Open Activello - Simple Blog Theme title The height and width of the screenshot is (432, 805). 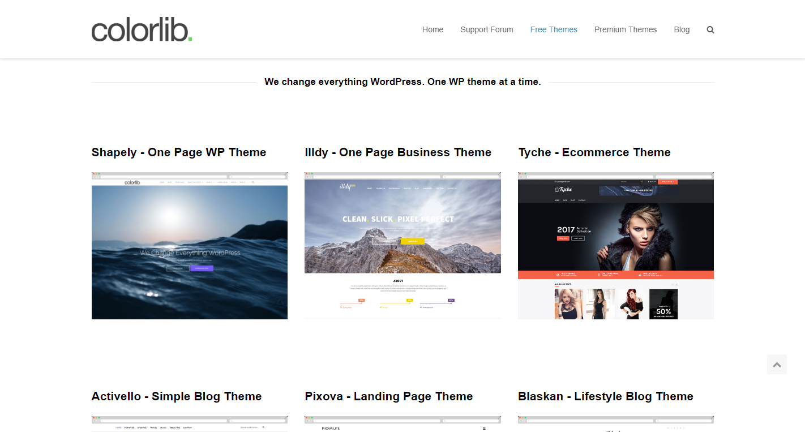[177, 396]
